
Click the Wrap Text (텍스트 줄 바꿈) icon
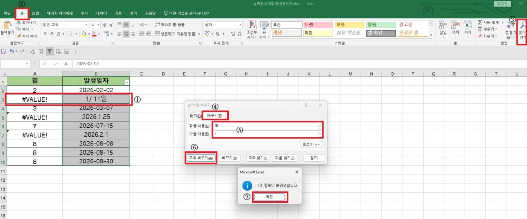coord(157,25)
